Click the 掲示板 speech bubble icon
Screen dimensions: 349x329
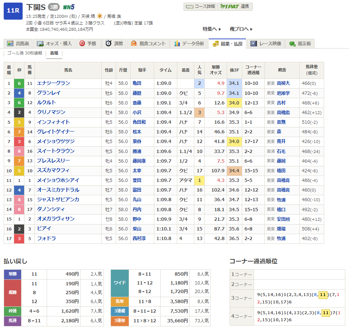tap(292, 44)
